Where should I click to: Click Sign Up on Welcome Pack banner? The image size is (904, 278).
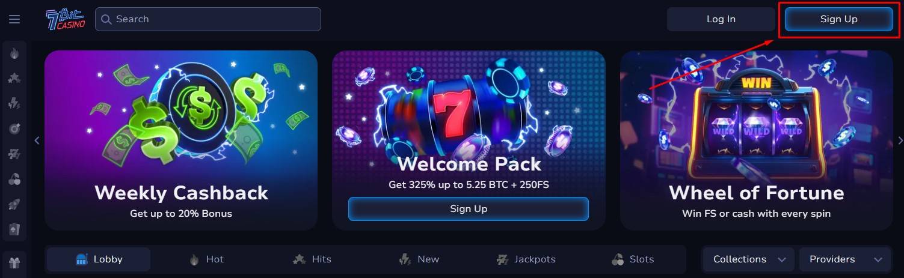[469, 209]
